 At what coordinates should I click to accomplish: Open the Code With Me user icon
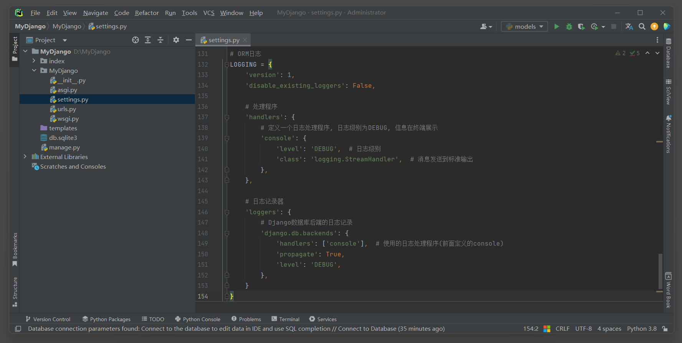[486, 26]
